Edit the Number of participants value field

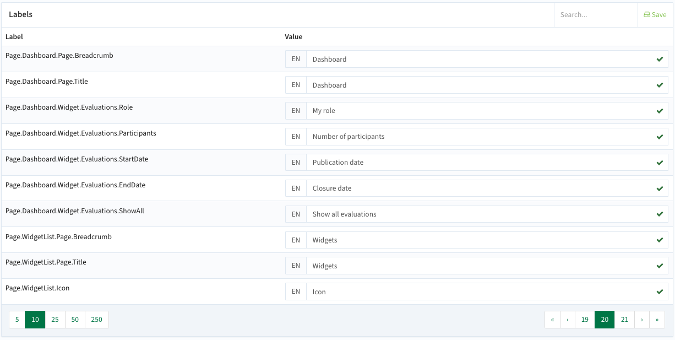tap(487, 137)
